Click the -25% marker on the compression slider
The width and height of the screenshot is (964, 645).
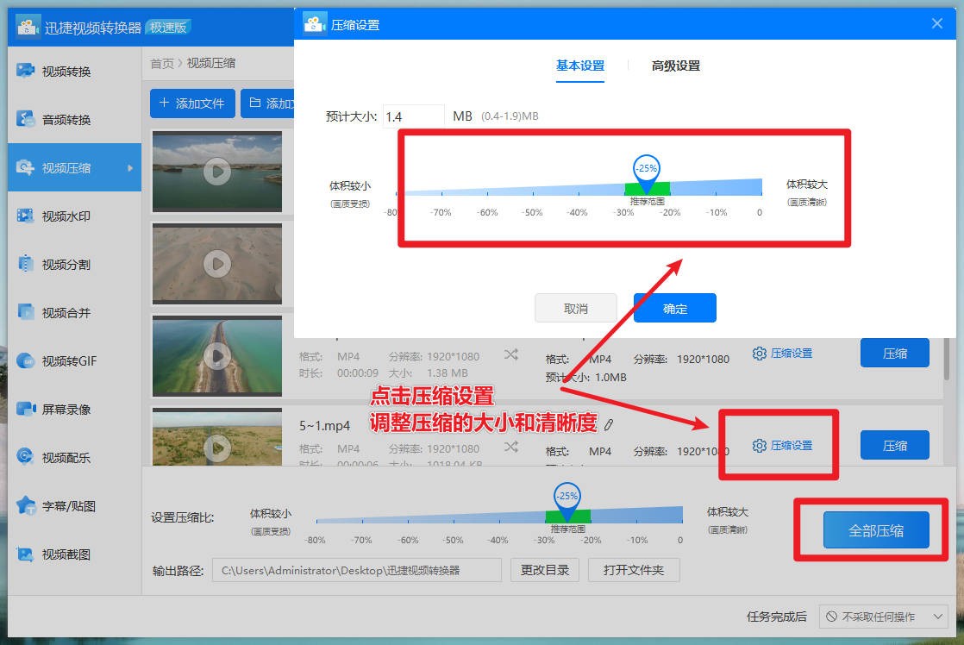pos(647,170)
